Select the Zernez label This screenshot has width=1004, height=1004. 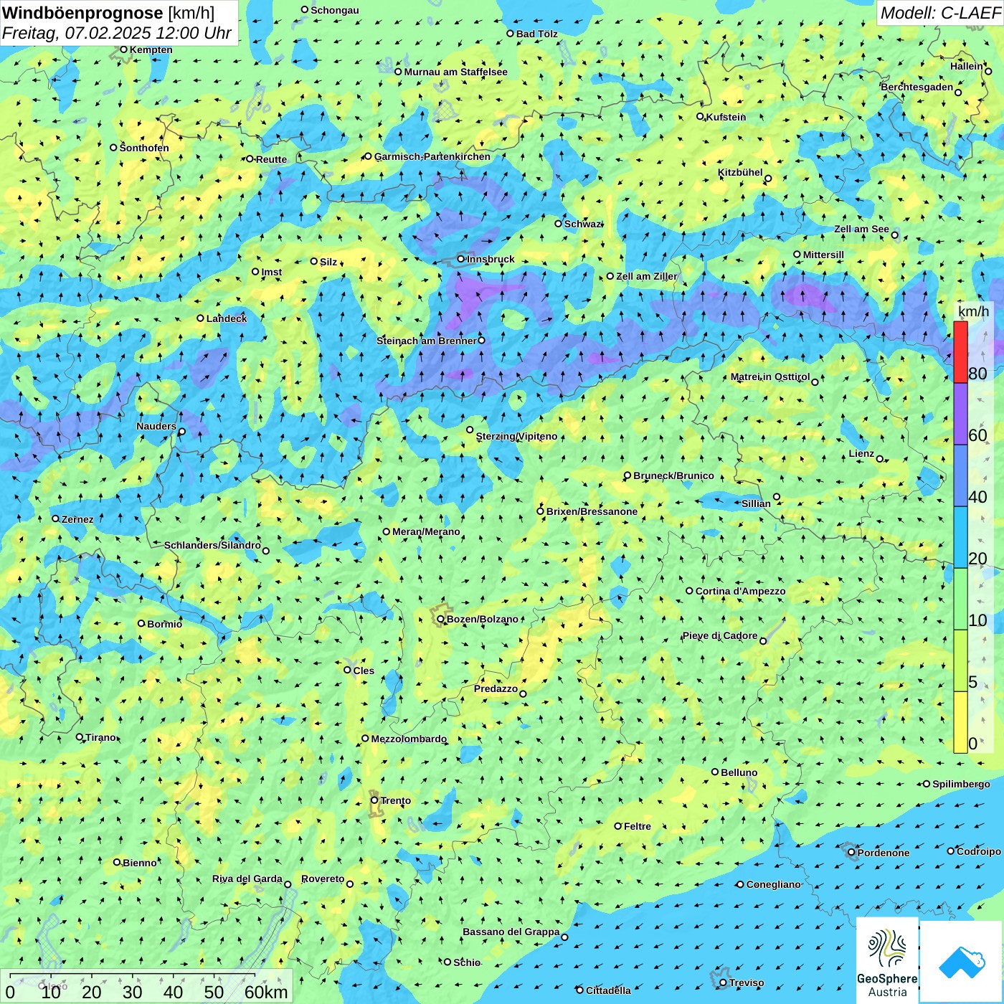[77, 519]
